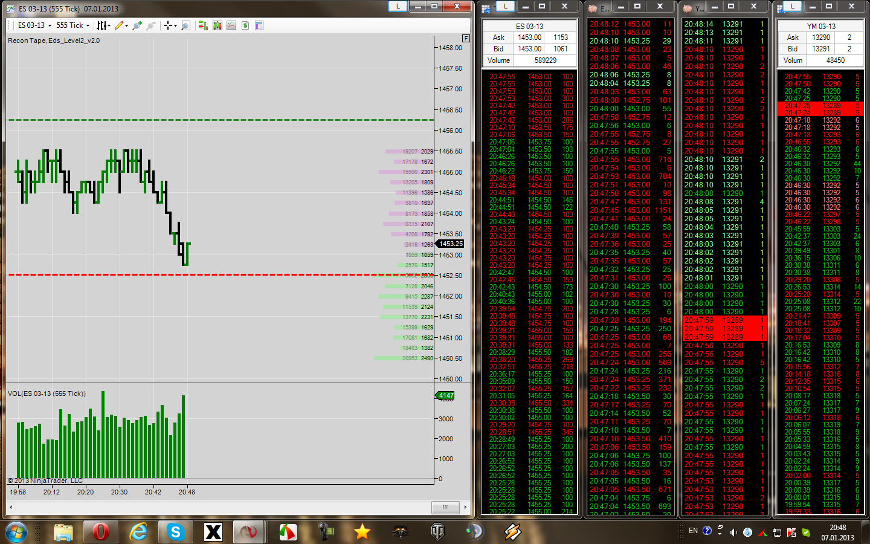Toggle the chart trader icon
Viewport: 870px width, 544px height.
click(x=203, y=25)
